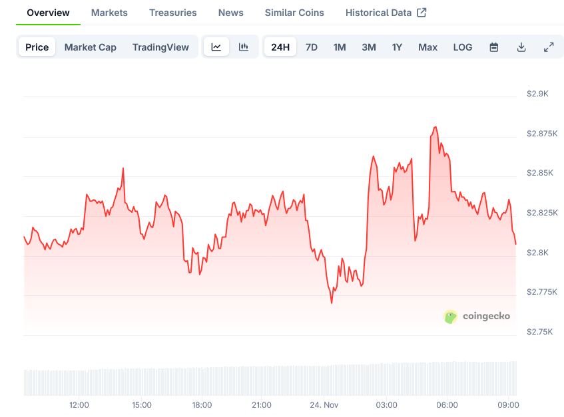The image size is (564, 417).
Task: Open the TradingView chart option
Action: click(160, 47)
